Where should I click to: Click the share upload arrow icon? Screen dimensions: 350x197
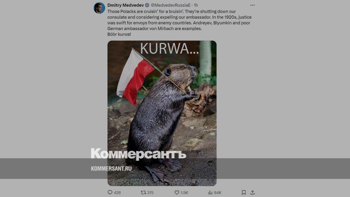253,192
